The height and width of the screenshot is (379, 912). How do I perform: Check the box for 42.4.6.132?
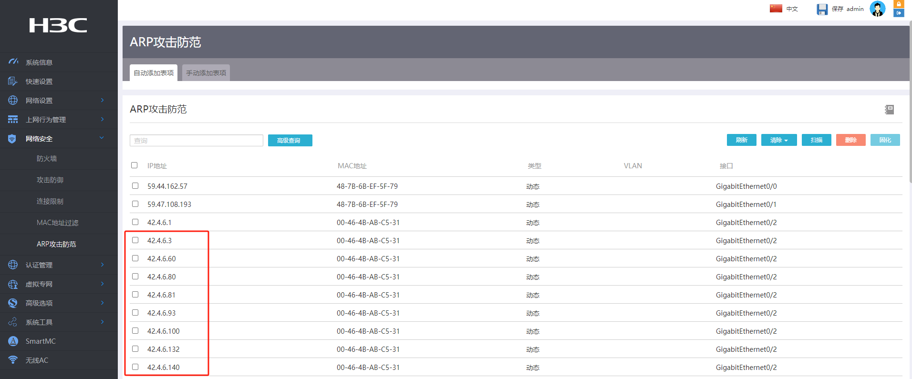(135, 349)
